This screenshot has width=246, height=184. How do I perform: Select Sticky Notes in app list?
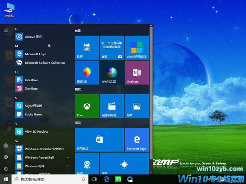[33, 114]
